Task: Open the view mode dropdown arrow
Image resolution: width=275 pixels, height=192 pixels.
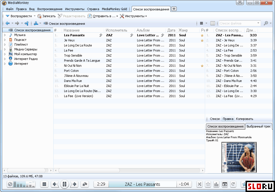Action: [206, 23]
